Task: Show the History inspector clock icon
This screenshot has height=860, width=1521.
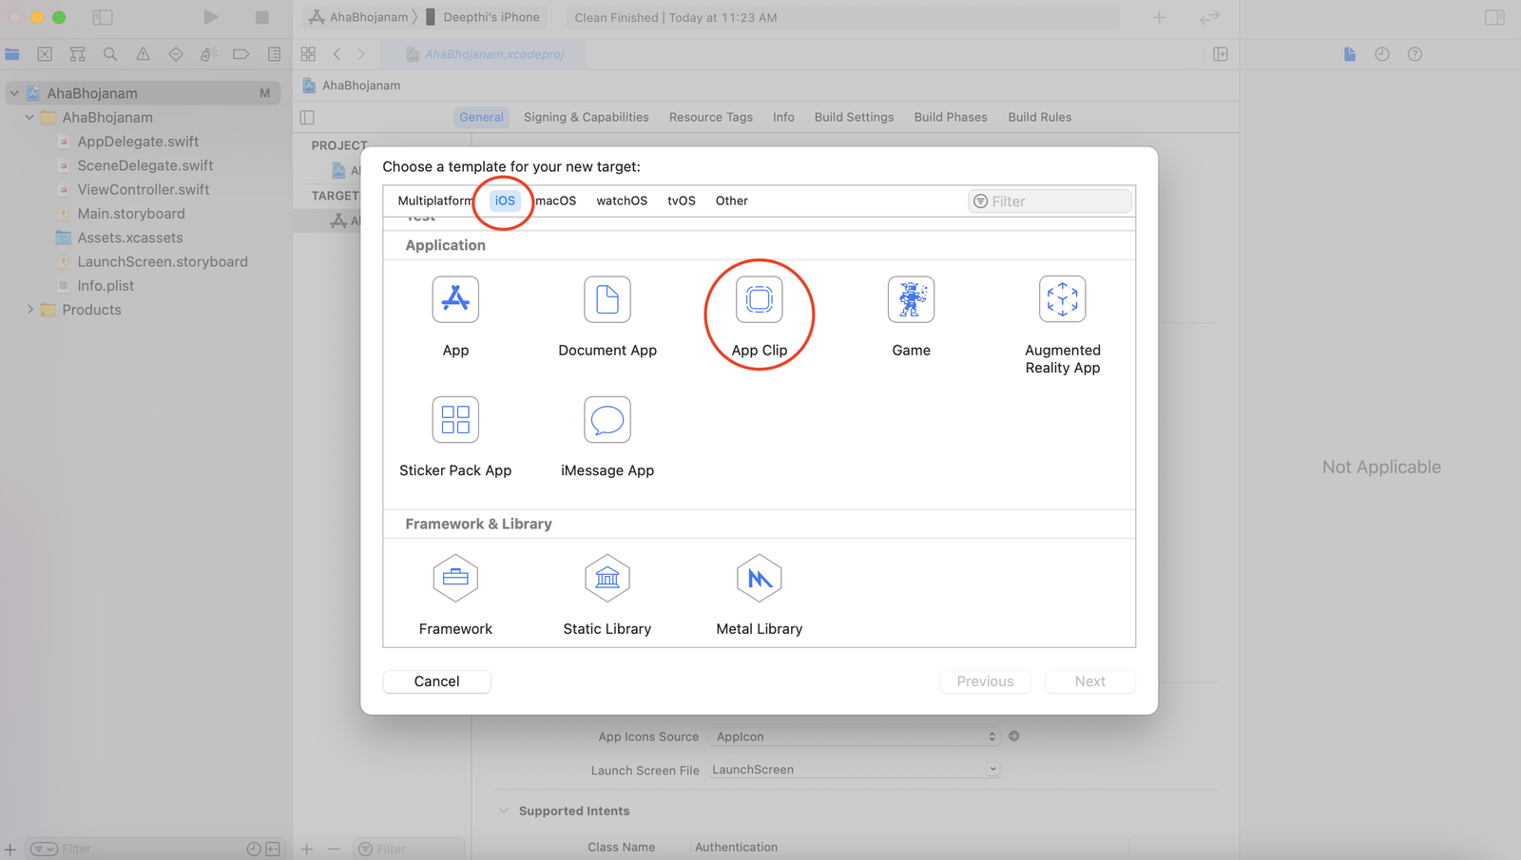Action: pos(1382,54)
